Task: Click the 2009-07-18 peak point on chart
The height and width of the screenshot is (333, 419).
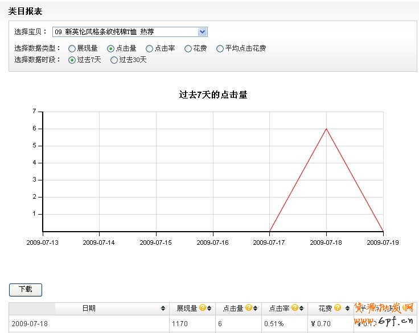Action: 326,129
